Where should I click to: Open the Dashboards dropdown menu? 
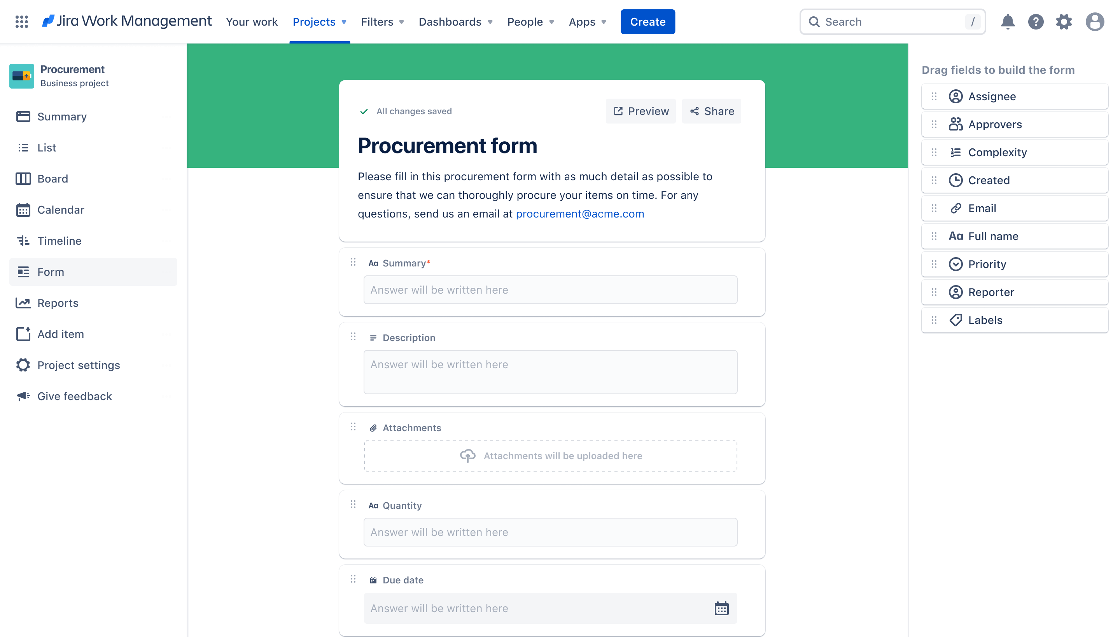tap(455, 21)
